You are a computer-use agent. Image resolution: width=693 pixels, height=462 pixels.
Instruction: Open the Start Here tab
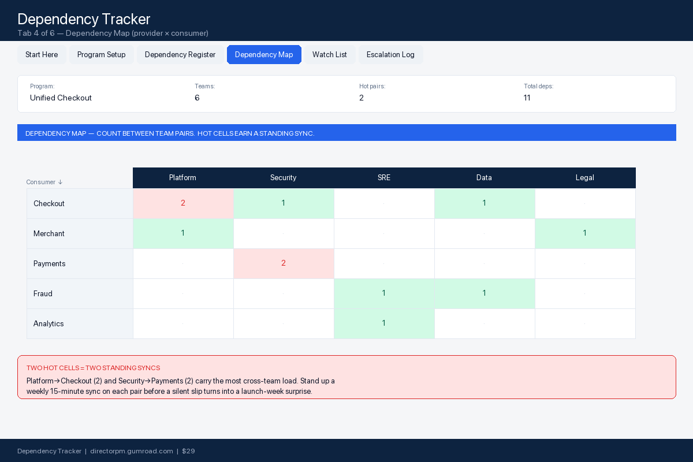42,55
